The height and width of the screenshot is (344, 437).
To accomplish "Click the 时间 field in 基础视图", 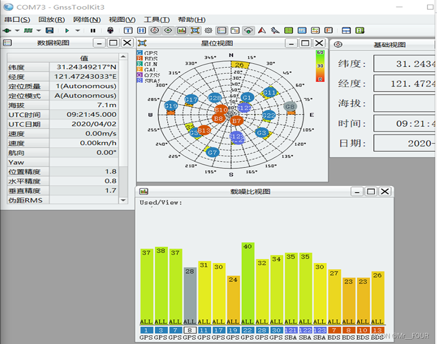I will 404,123.
